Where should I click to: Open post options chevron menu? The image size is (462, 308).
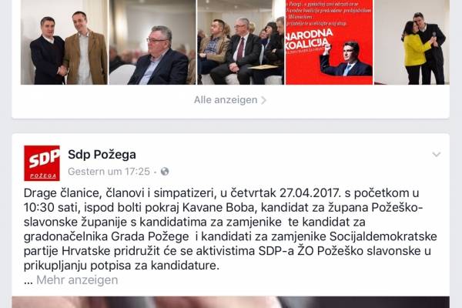pos(436,154)
